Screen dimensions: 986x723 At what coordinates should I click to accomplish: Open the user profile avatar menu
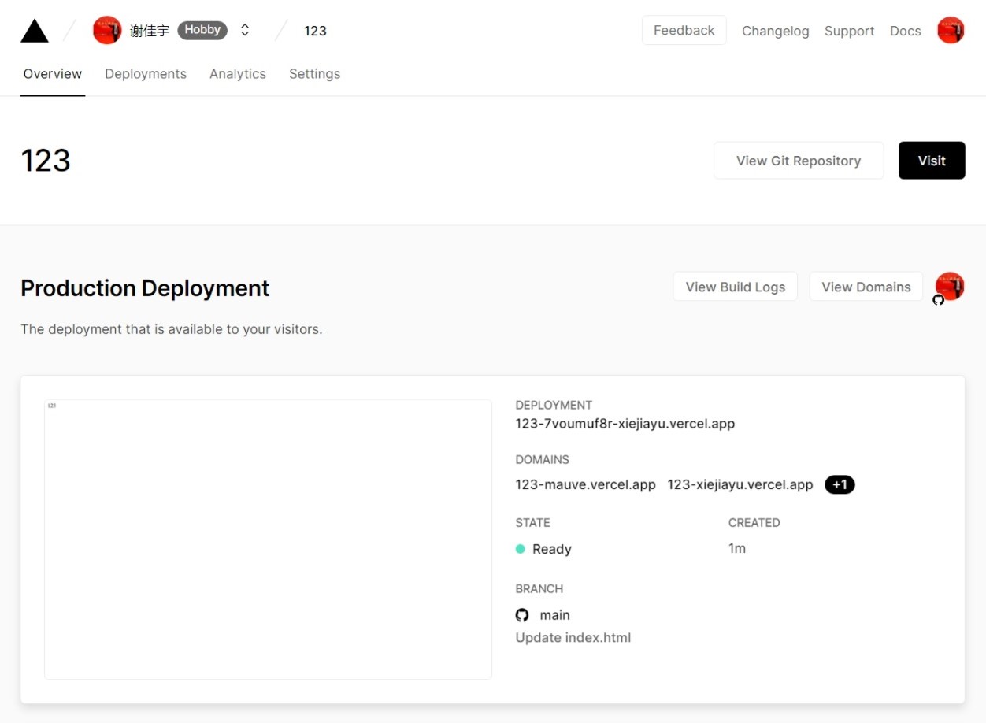[x=951, y=31]
